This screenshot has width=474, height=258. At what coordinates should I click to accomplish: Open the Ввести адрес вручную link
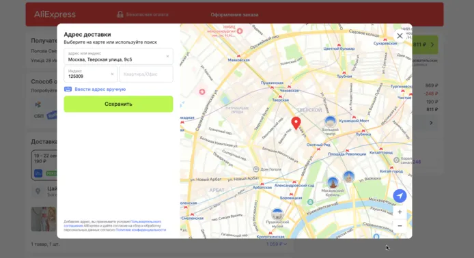click(x=100, y=89)
